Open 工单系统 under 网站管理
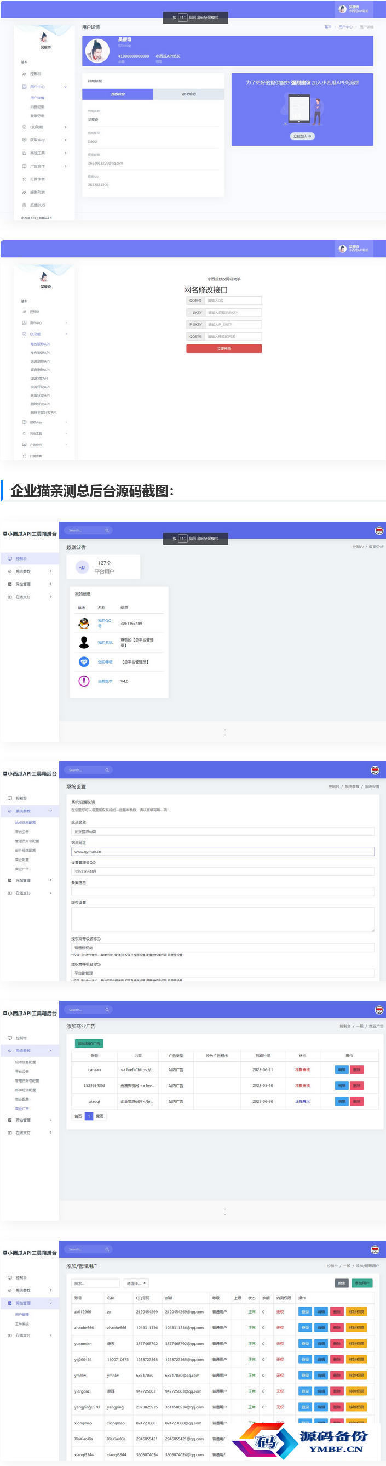The height and width of the screenshot is (1466, 386). point(21,1324)
